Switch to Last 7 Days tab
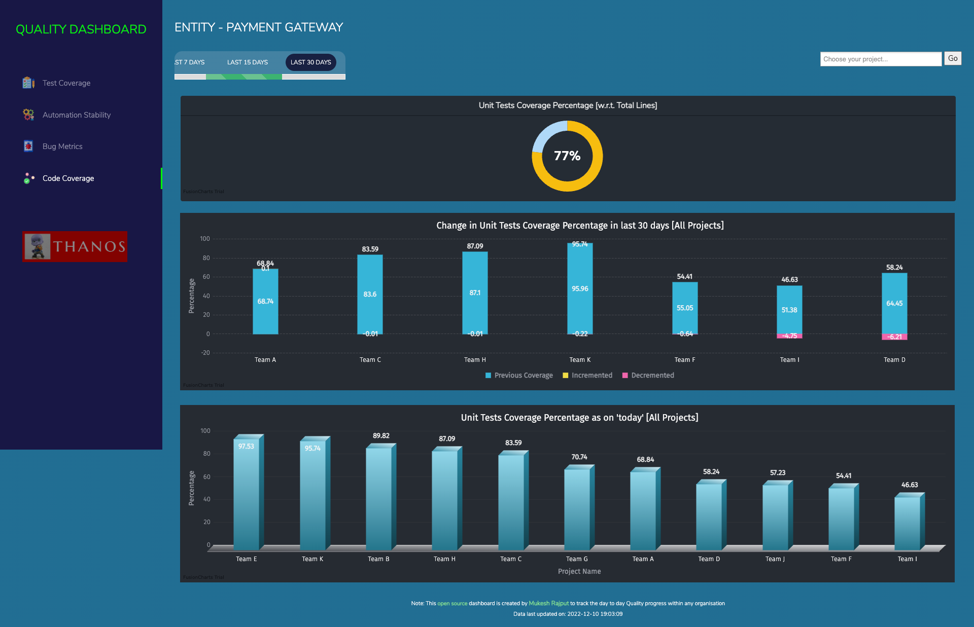The image size is (974, 627). tap(190, 62)
